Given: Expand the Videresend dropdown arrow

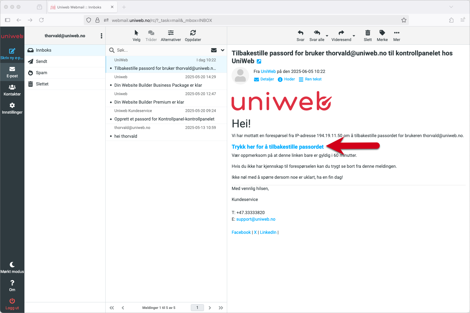Looking at the screenshot, I should point(354,36).
